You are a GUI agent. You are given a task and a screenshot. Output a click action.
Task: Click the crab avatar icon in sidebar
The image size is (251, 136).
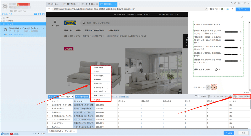tap(5, 6)
